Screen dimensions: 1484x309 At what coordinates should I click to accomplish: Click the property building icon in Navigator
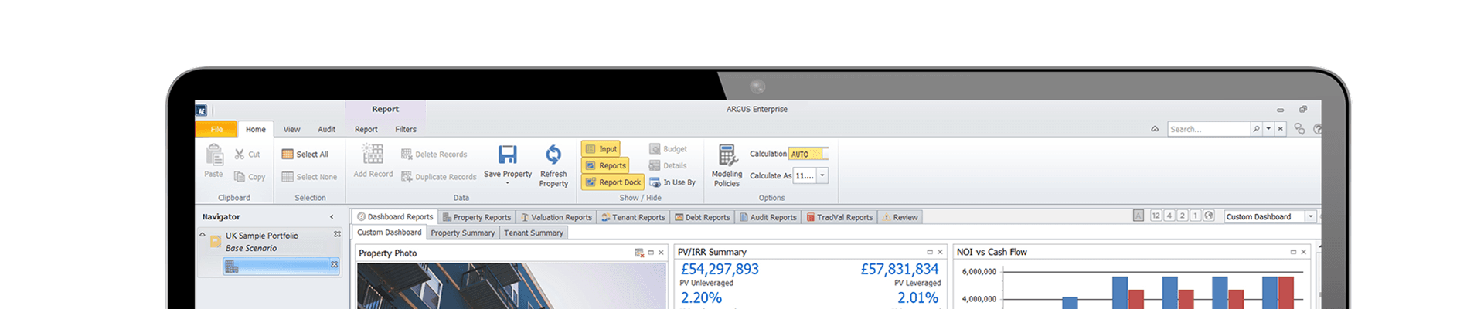tap(232, 267)
